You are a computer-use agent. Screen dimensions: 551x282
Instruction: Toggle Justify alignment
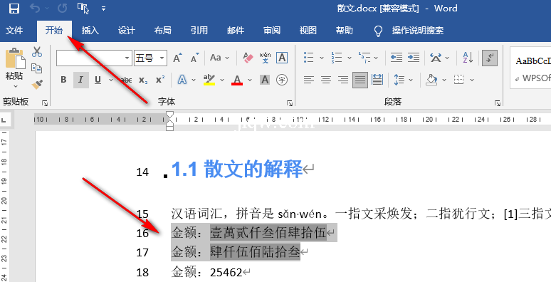(360, 80)
